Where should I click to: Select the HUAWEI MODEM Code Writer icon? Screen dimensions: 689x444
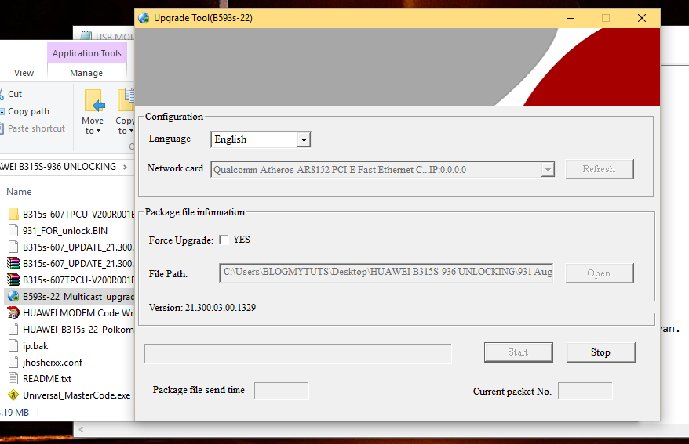pos(13,312)
